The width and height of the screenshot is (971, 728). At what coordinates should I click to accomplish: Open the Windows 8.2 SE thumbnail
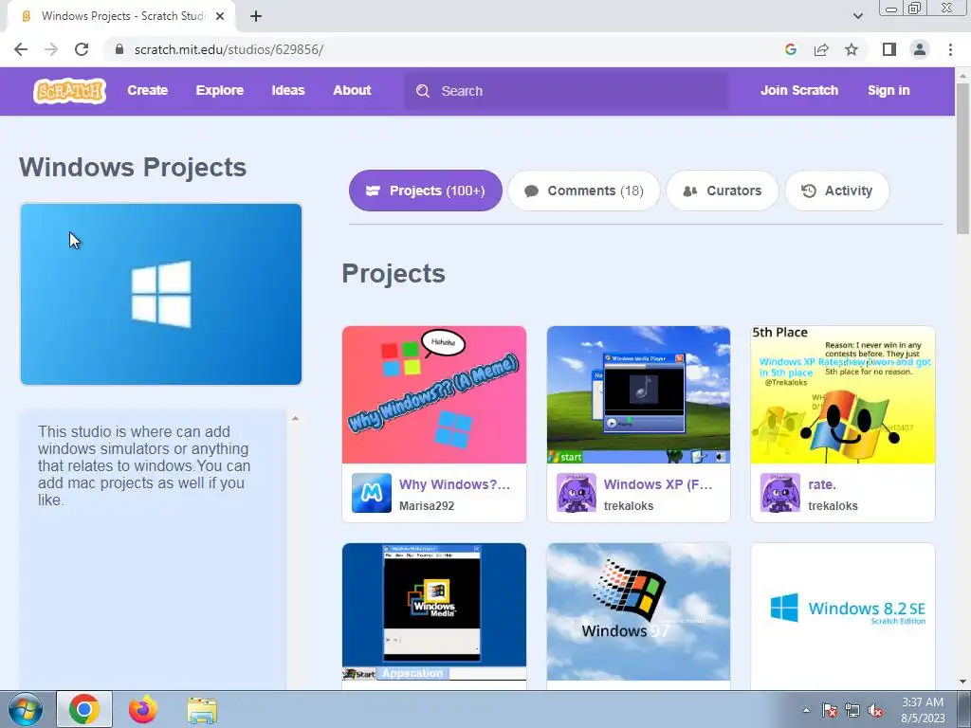pyautogui.click(x=843, y=611)
